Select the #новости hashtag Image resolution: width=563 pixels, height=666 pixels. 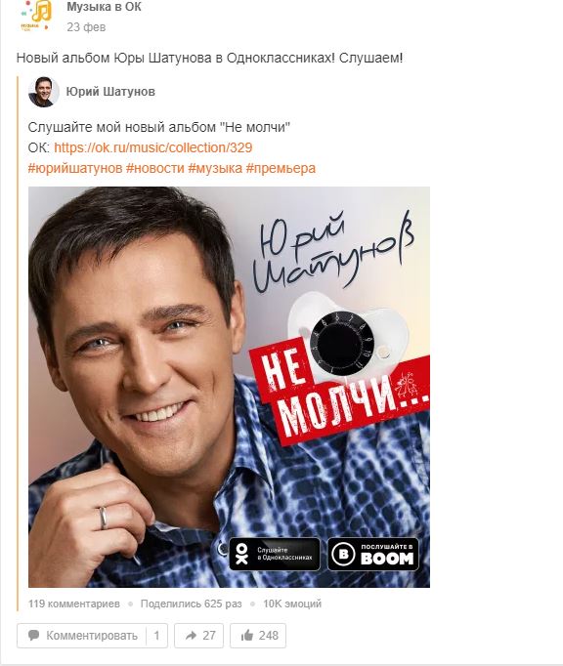click(x=155, y=168)
